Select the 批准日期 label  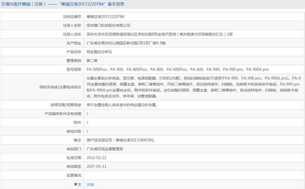(74, 158)
